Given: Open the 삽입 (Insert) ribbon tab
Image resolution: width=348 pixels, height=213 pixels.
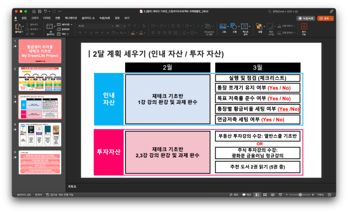Looking at the screenshot, I should 24,18.
